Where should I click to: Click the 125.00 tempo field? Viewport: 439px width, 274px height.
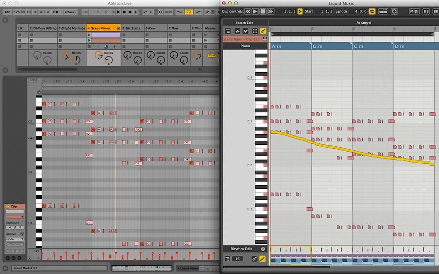coord(19,12)
